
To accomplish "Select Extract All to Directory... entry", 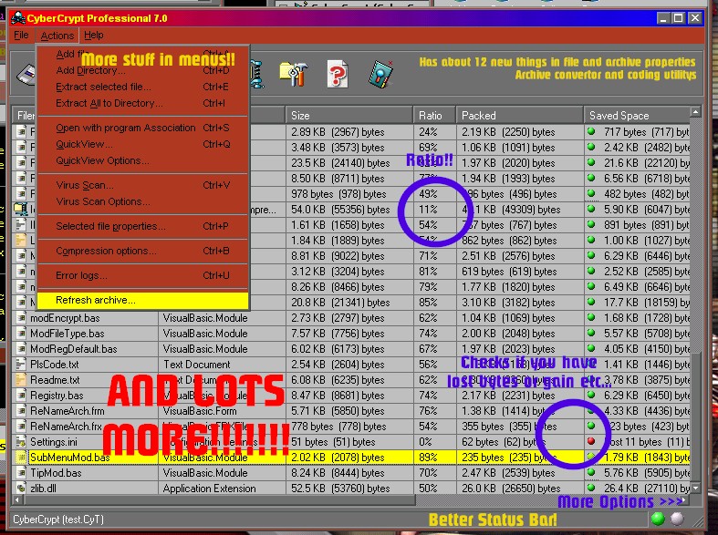I will pos(142,103).
